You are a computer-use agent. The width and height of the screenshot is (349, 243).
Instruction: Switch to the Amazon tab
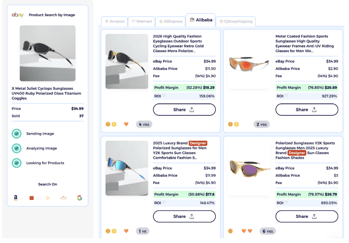115,21
